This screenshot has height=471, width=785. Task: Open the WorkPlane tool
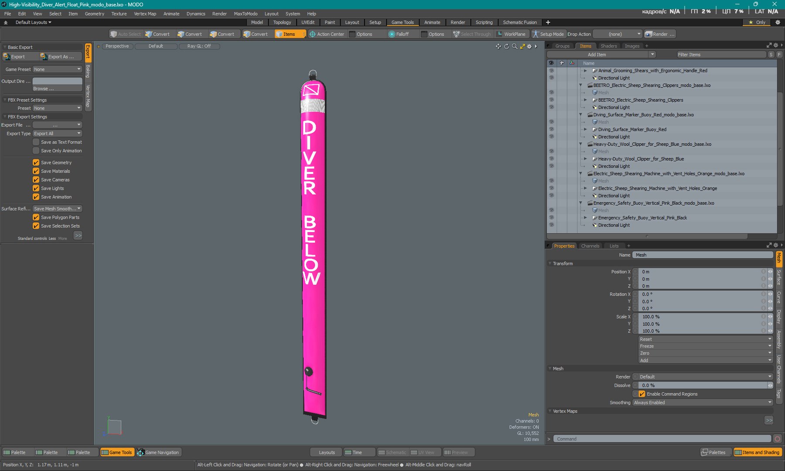pos(511,34)
